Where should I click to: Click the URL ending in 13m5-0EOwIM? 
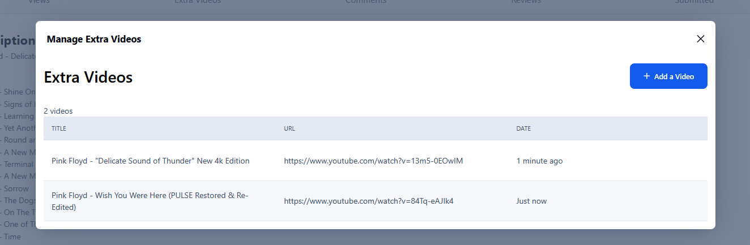pyautogui.click(x=373, y=161)
